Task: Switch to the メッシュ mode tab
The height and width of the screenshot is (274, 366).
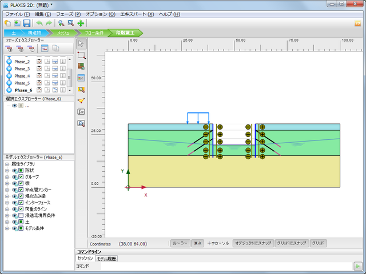Action: coord(63,33)
